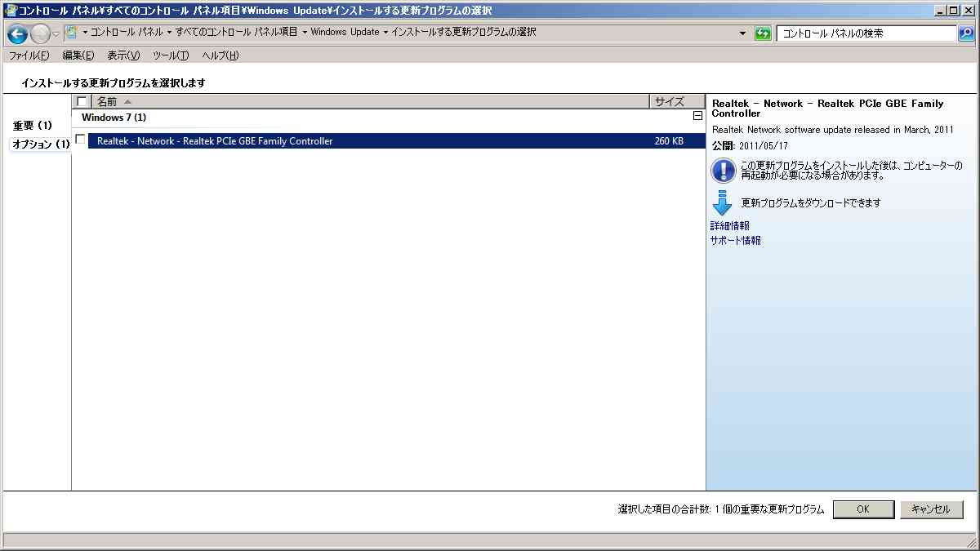Open the address bar history dropdown arrow
The width and height of the screenshot is (980, 551).
coord(742,33)
